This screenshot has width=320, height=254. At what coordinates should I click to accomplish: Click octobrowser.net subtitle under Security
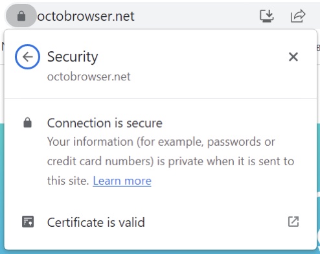[89, 76]
